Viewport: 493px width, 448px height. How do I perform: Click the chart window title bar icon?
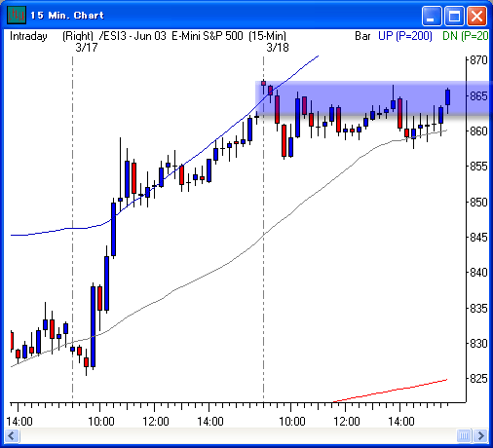[17, 15]
